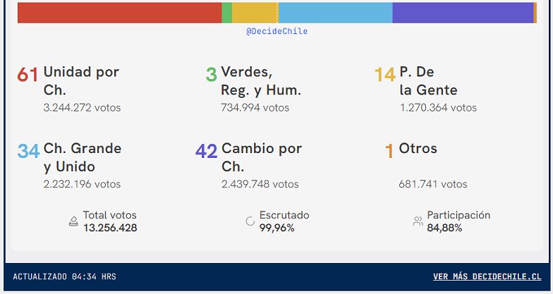The width and height of the screenshot is (553, 294).
Task: Select the purple Cambio por Ch. bar segment
Action: (462, 13)
